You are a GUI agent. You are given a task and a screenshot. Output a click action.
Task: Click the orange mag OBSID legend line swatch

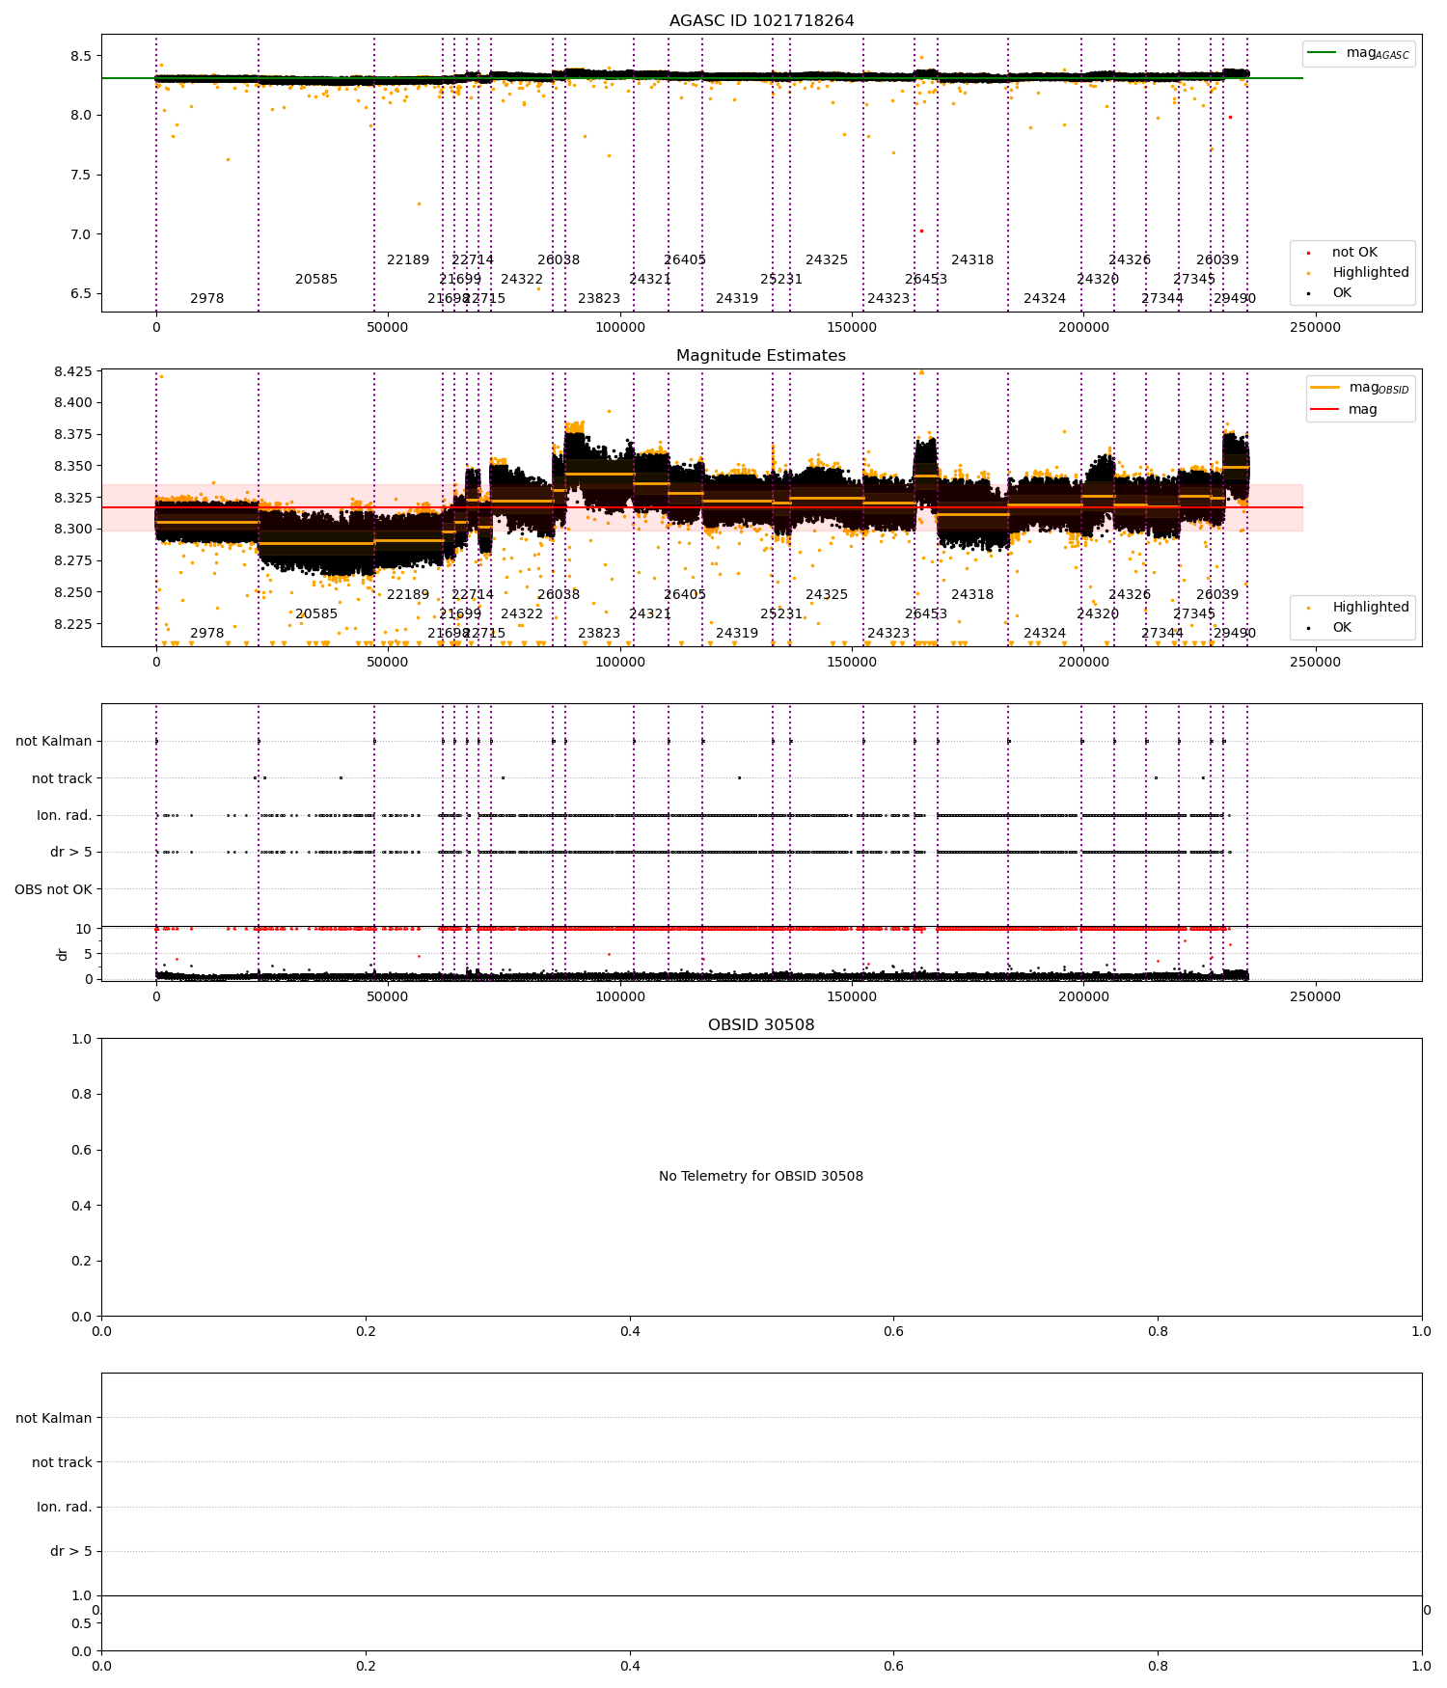(x=1324, y=388)
